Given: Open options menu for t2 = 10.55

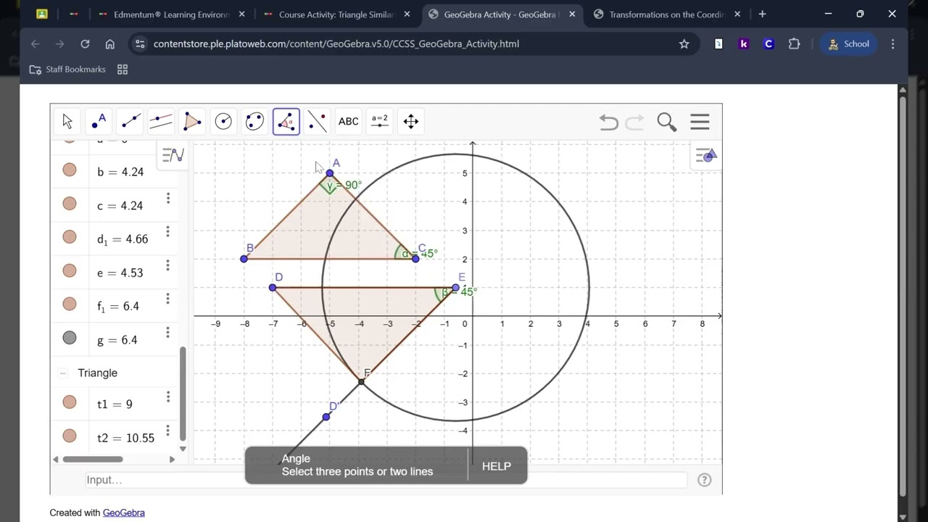Looking at the screenshot, I should (x=167, y=430).
